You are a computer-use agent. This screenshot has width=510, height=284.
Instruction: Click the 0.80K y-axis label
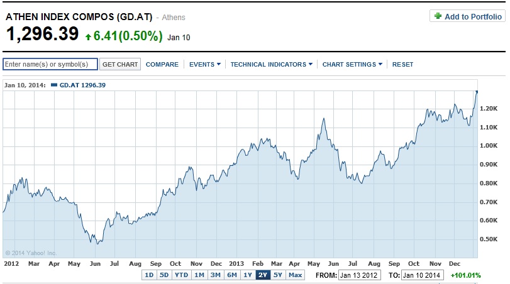pos(489,183)
